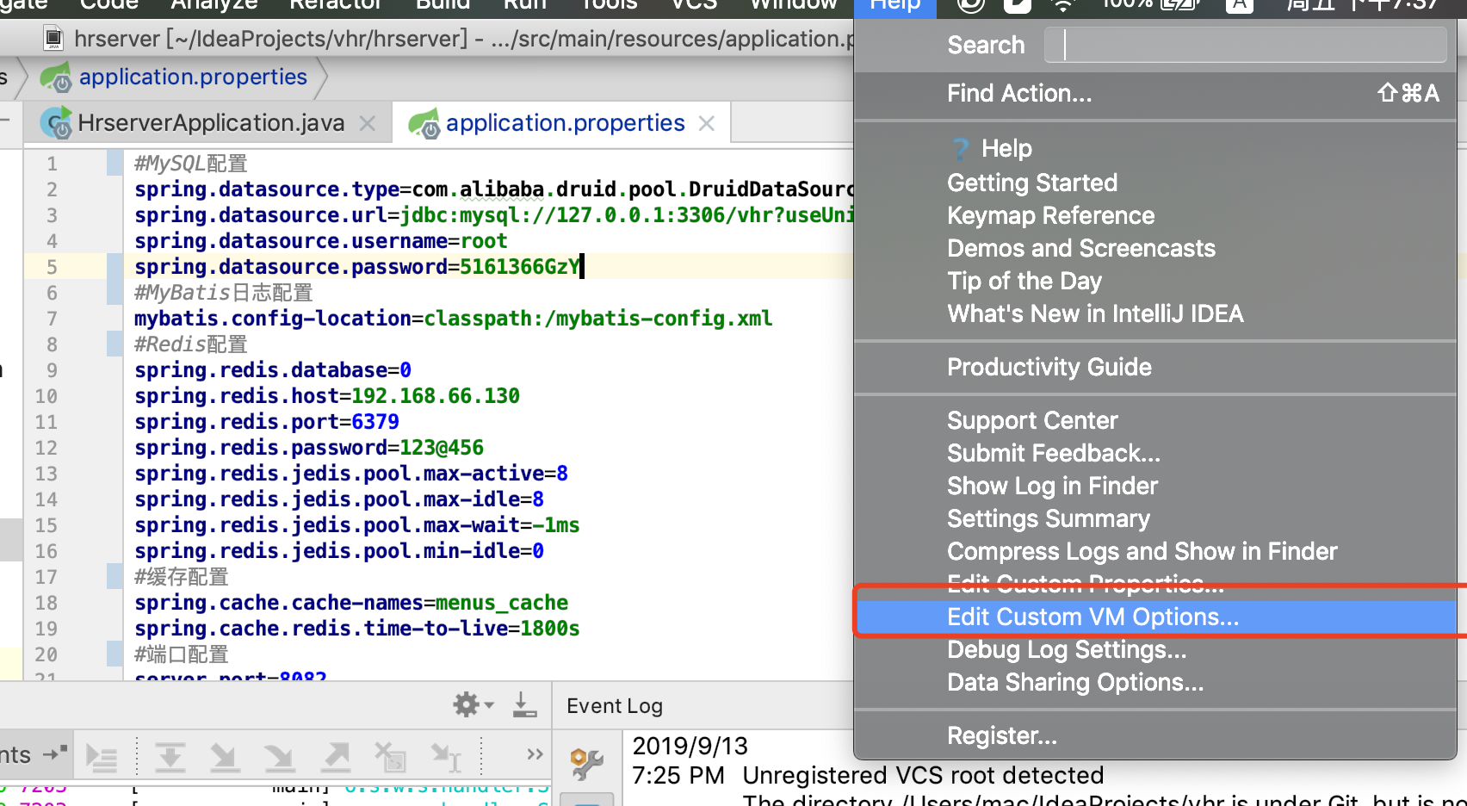The image size is (1467, 806).
Task: Open Debug Log Settings
Action: point(1155,650)
